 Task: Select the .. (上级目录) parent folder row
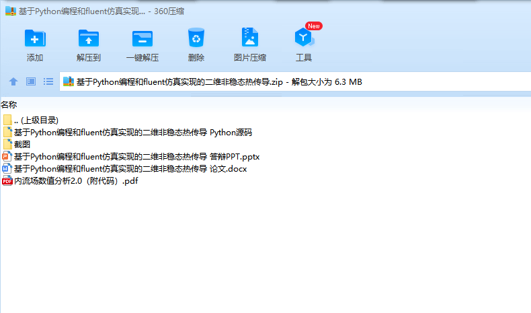[30, 120]
